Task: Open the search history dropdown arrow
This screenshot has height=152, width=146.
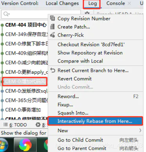Action: point(9,14)
